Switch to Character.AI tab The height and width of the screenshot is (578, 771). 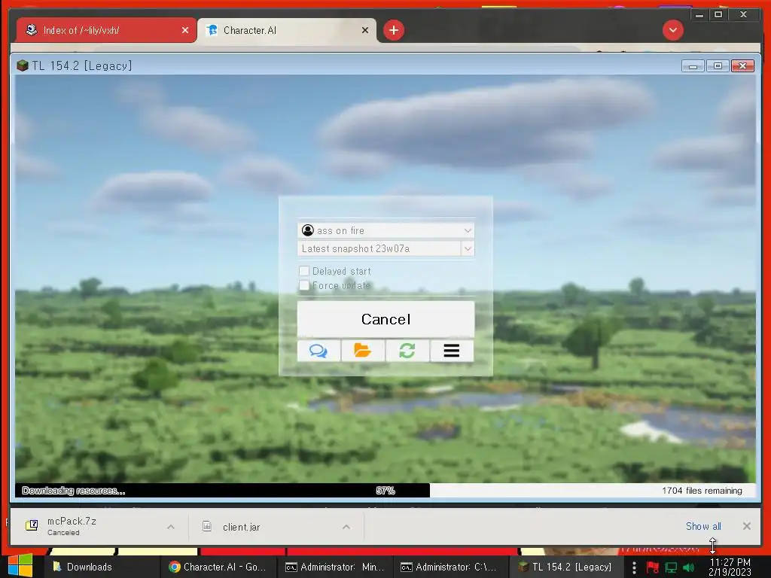click(x=287, y=30)
